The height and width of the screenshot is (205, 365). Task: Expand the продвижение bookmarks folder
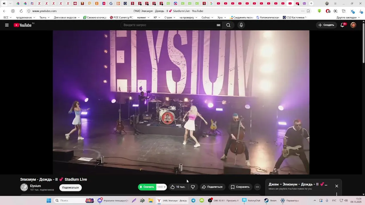click(x=26, y=17)
